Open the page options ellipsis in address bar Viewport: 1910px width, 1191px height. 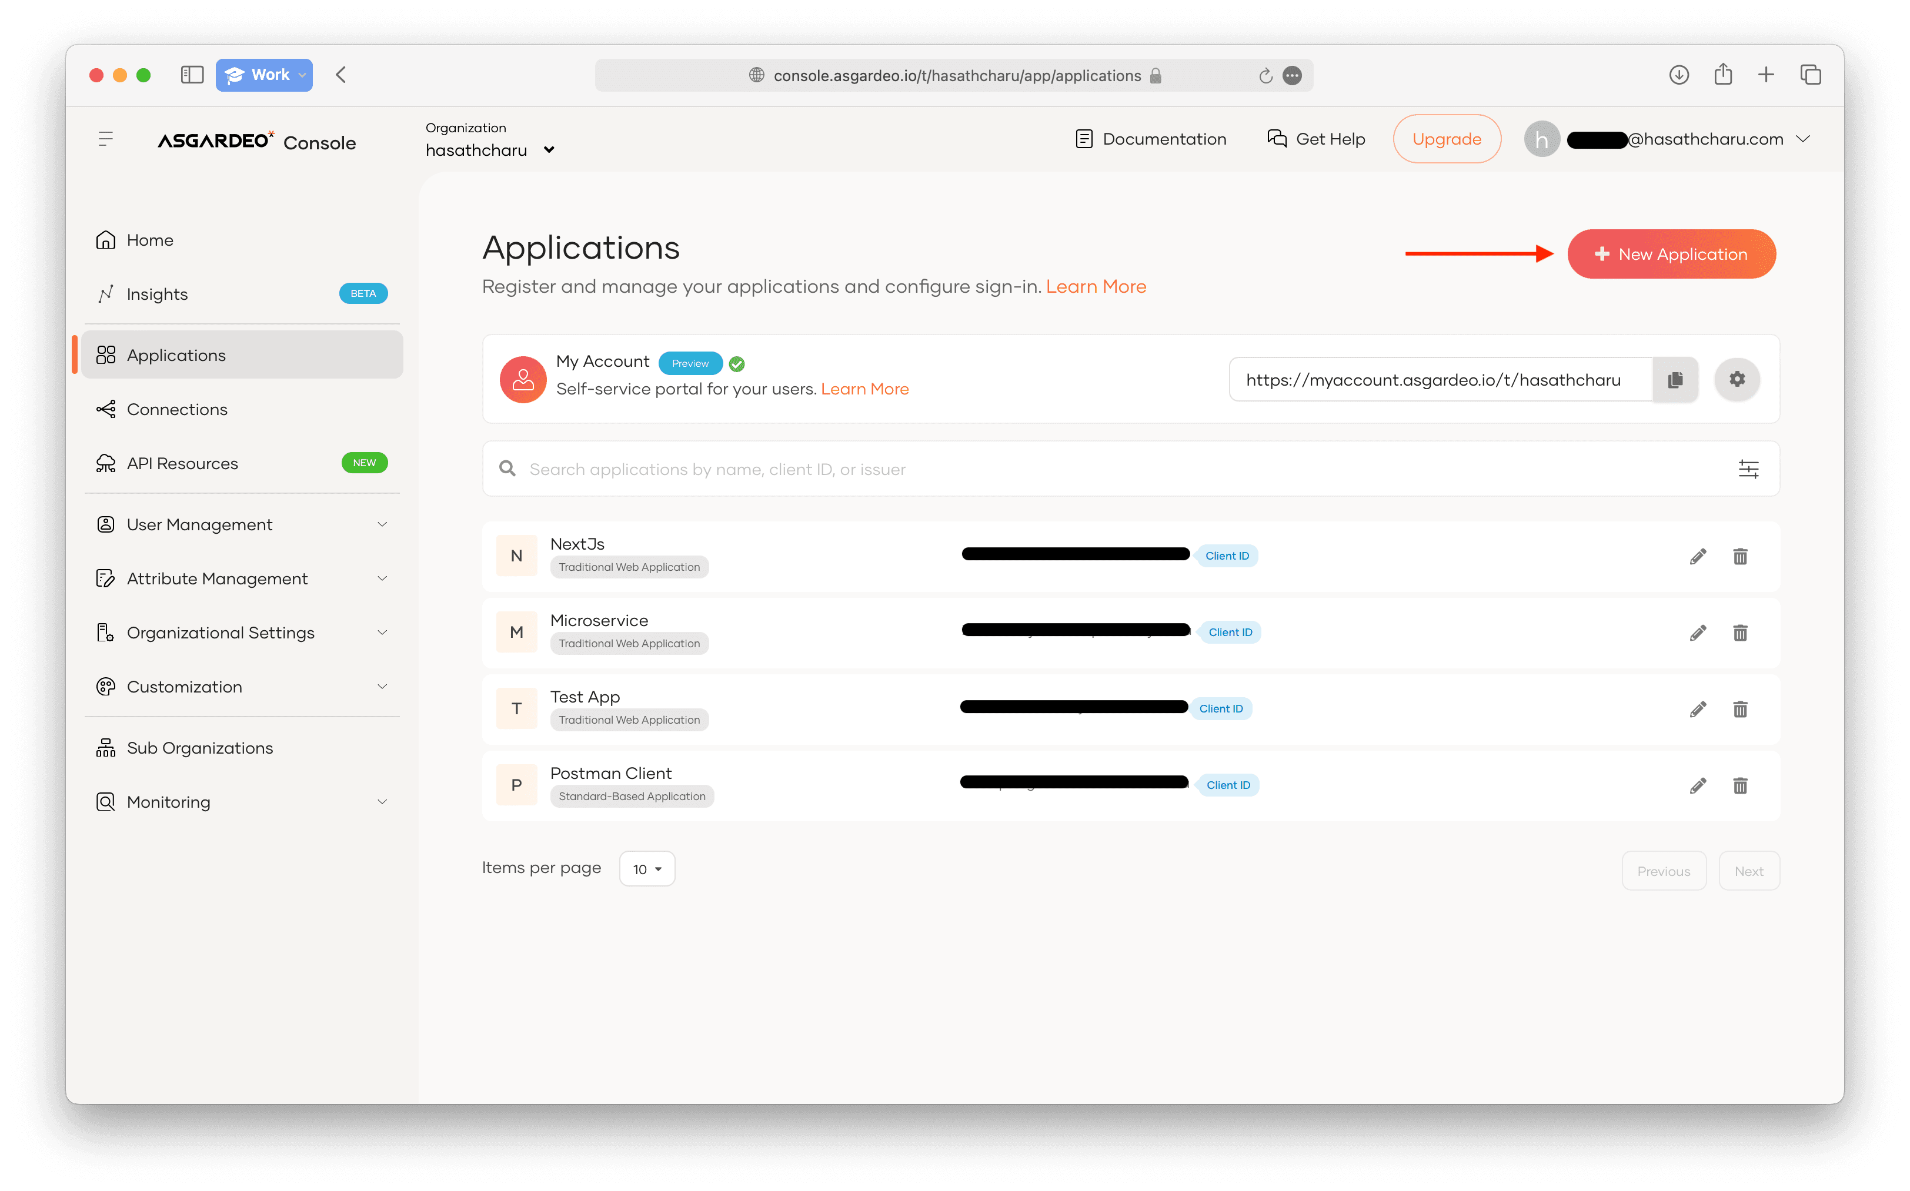click(1292, 76)
